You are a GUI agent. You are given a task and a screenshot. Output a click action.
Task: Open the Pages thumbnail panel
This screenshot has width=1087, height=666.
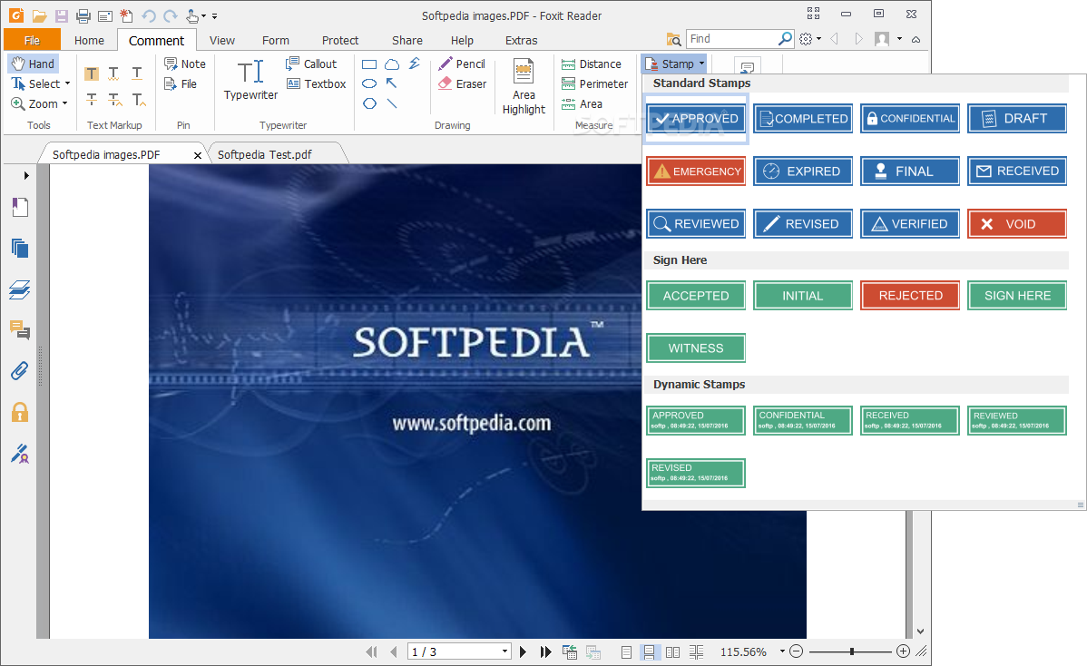click(19, 248)
